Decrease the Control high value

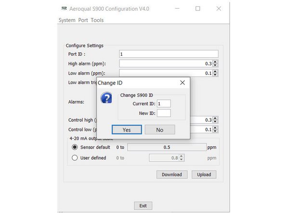point(215,122)
